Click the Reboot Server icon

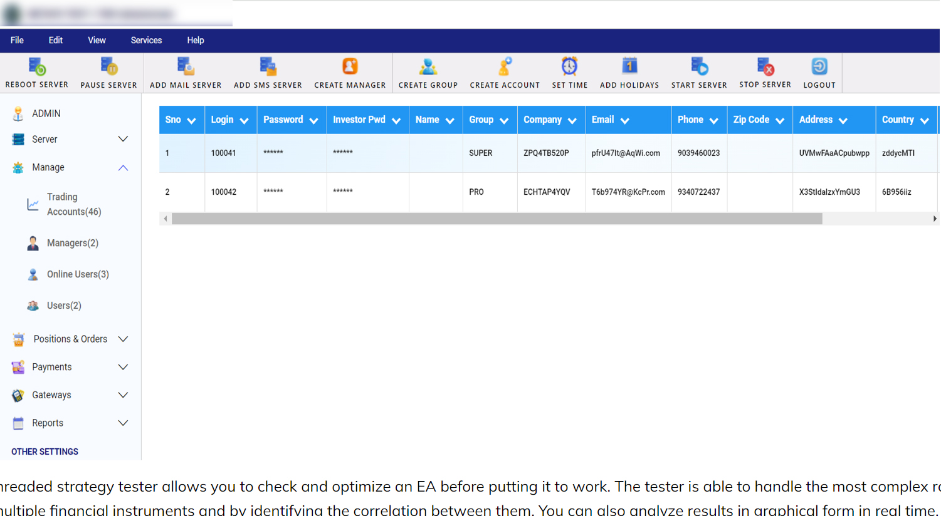click(36, 65)
